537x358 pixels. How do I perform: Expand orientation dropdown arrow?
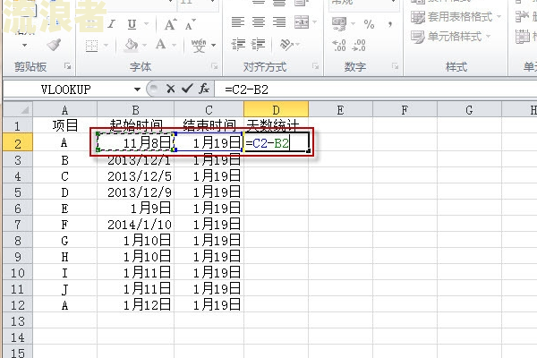coord(298,45)
